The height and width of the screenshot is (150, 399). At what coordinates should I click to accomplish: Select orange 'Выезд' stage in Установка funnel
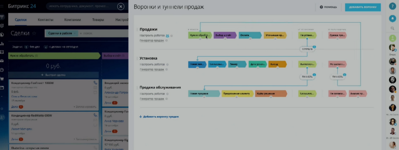pyautogui.click(x=277, y=65)
